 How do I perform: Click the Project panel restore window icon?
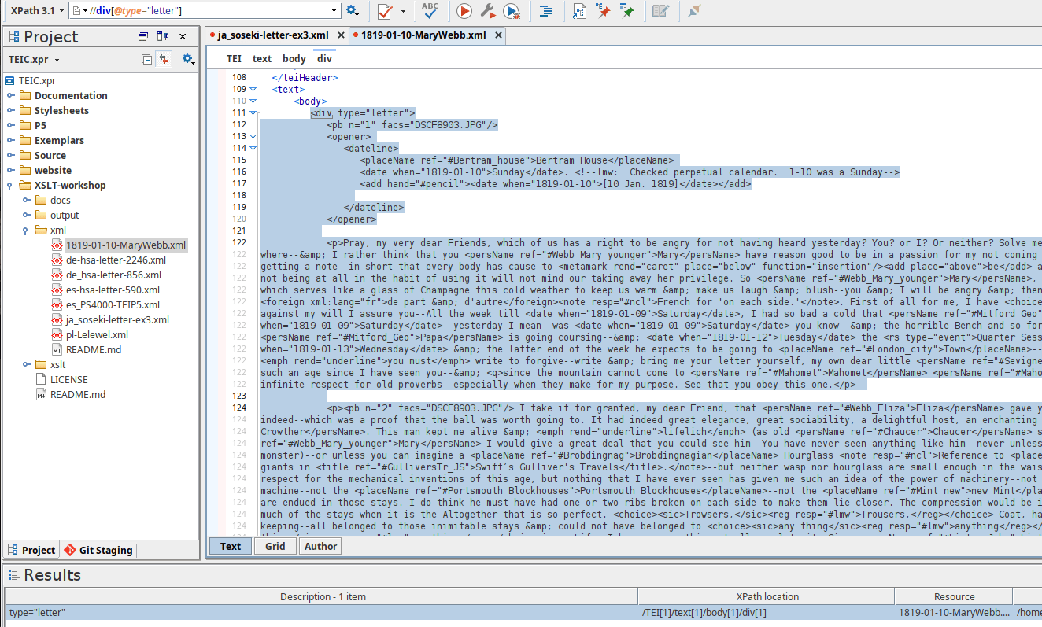point(143,36)
